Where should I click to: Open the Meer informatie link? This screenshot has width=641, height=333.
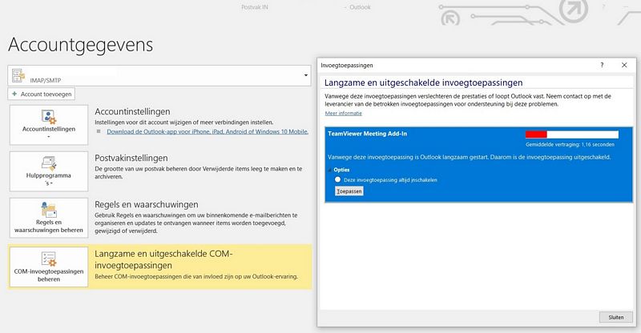[344, 113]
